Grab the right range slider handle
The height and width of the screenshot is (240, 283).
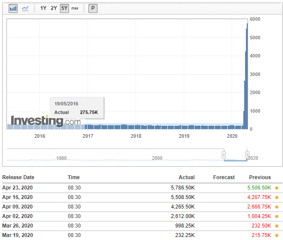pos(248,155)
